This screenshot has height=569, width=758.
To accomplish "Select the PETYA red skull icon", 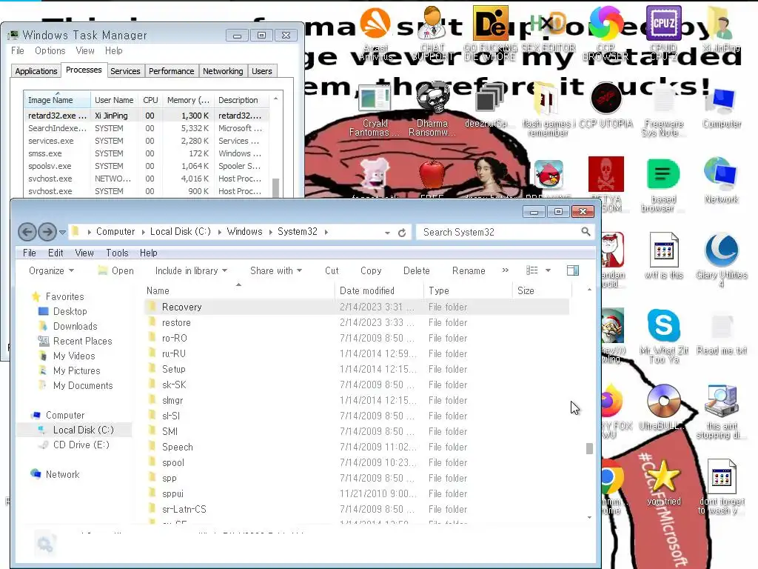I will pos(606,174).
